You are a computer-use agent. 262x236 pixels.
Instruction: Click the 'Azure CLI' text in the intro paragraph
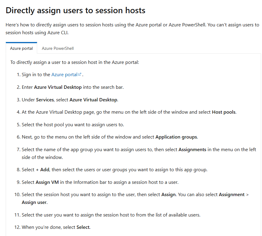(58, 32)
